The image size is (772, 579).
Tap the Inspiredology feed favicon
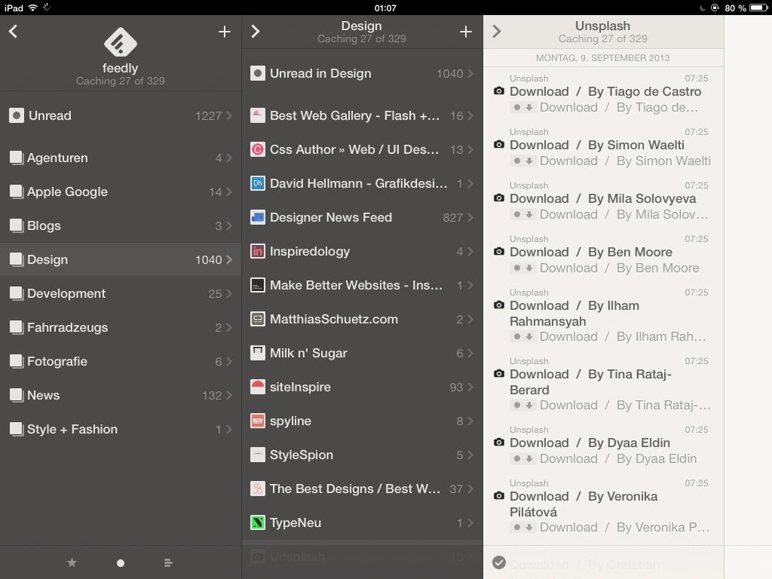258,251
